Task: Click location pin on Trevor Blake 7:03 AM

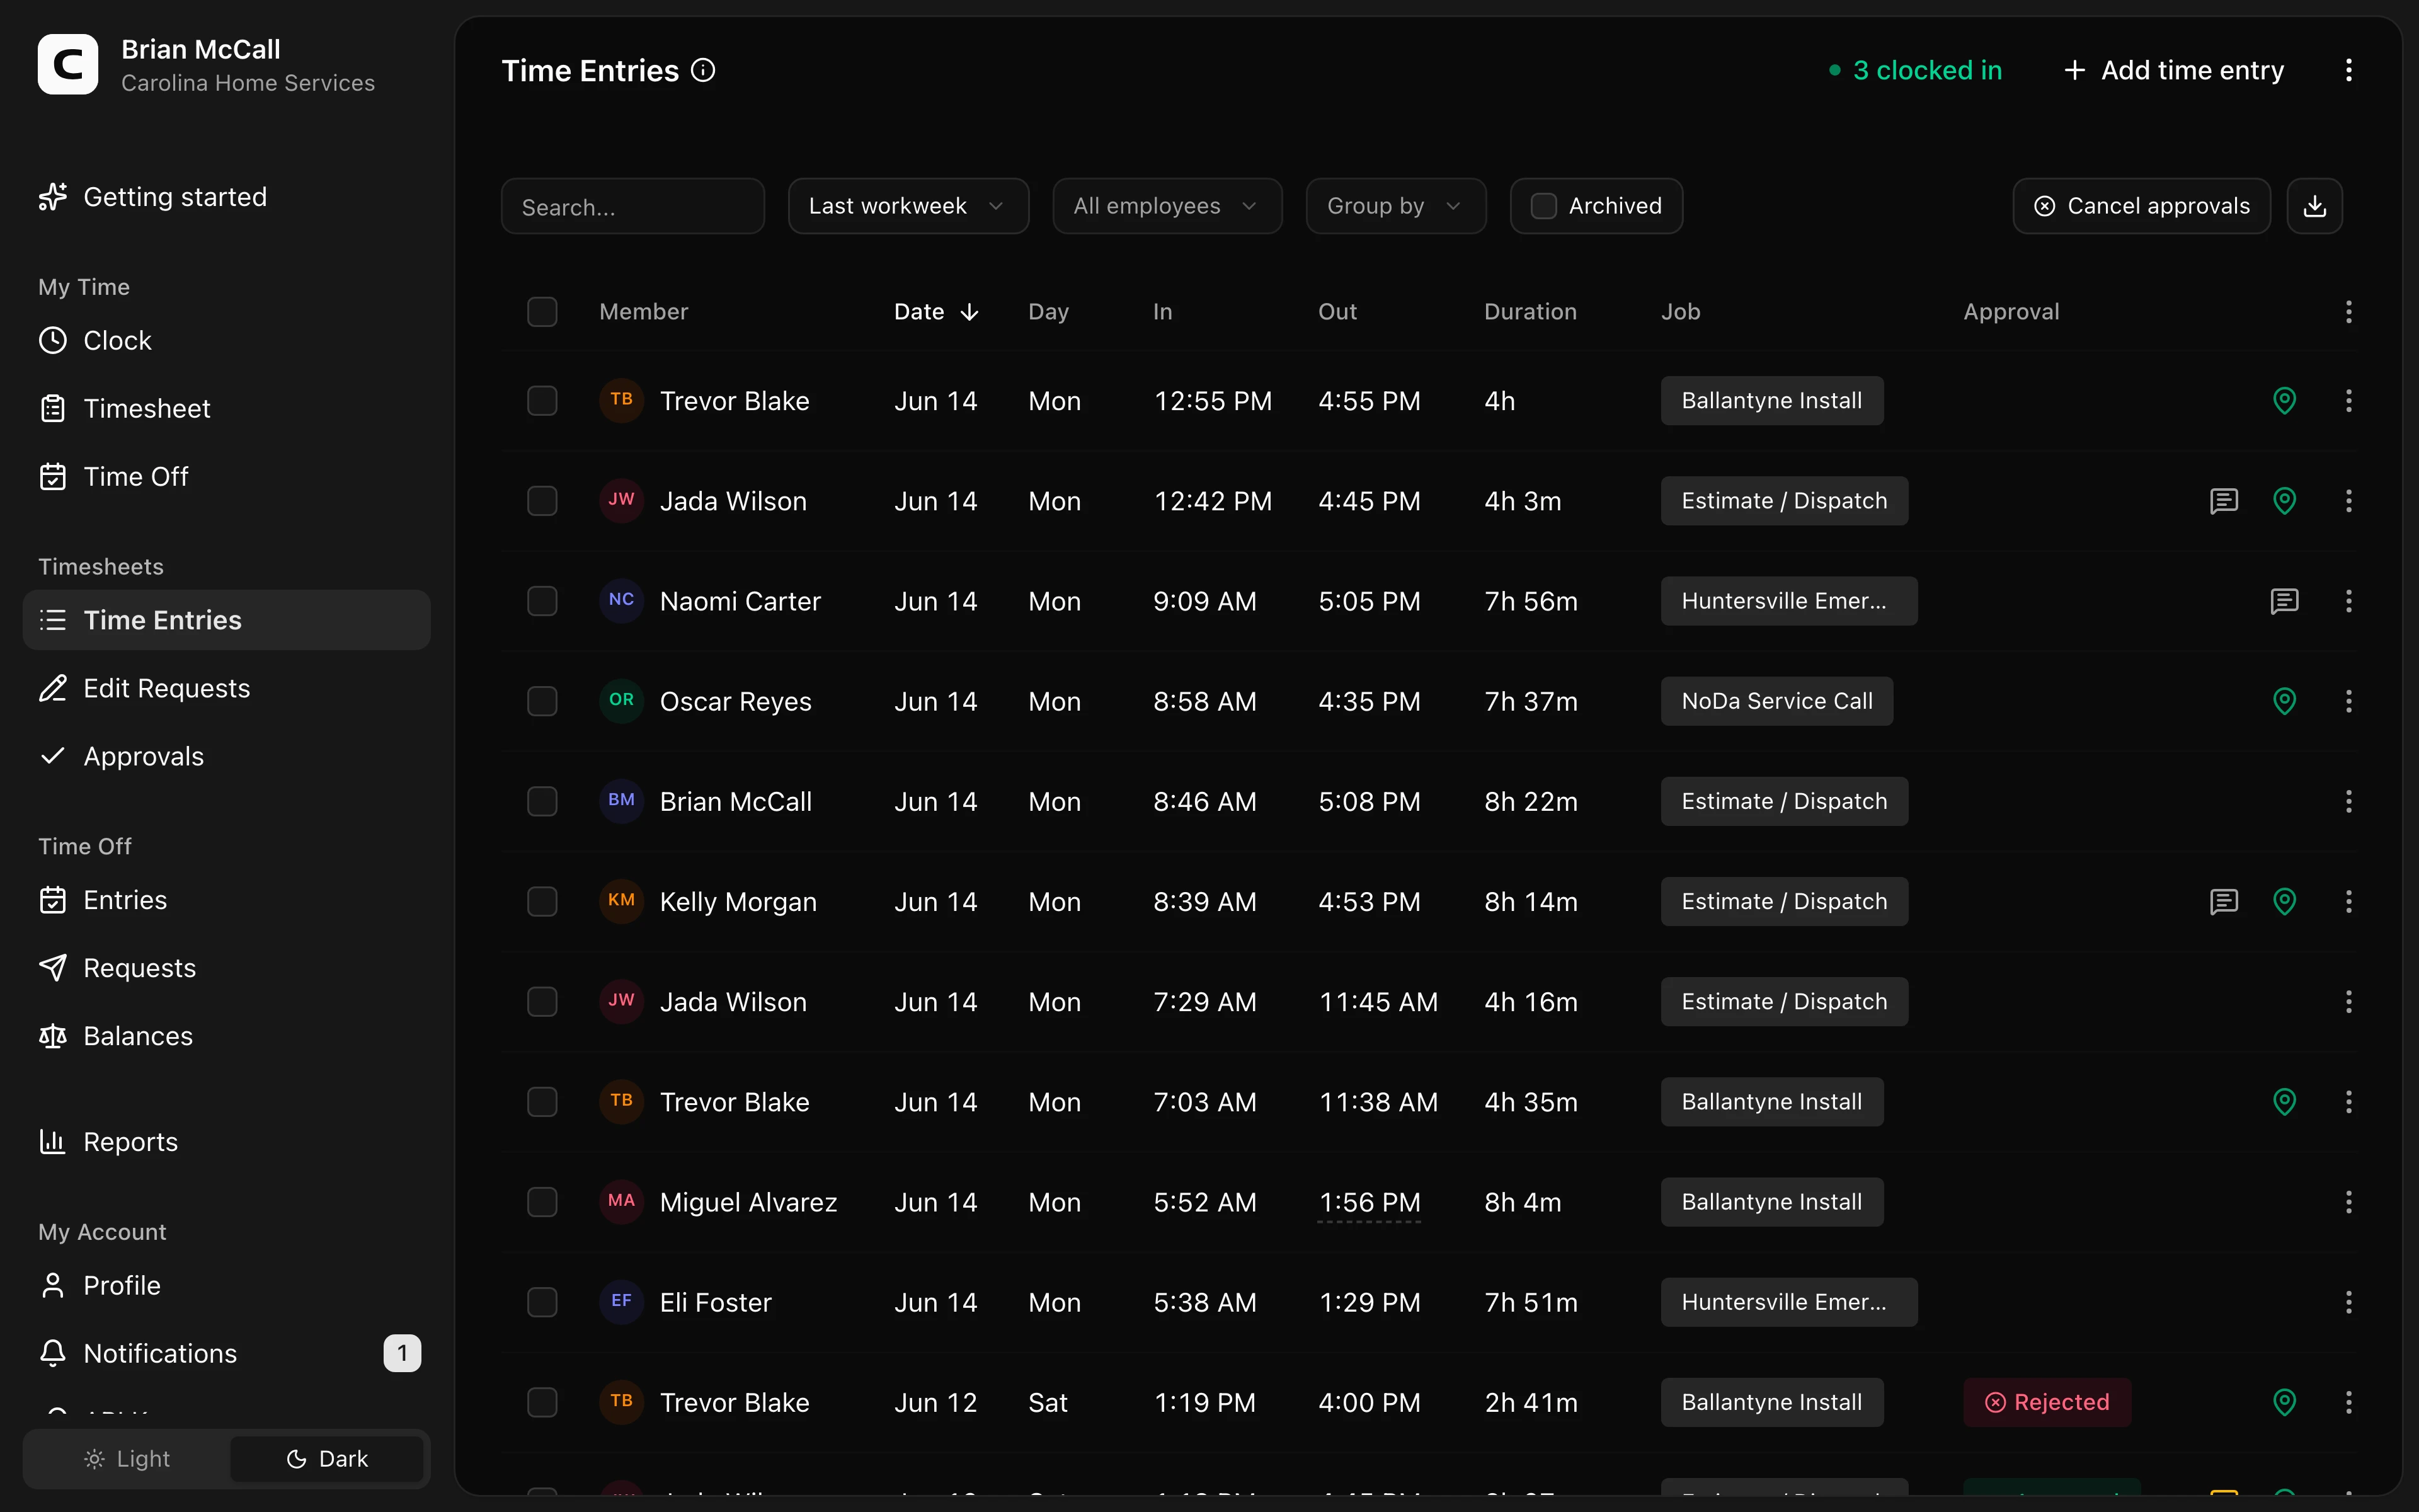Action: click(2284, 1102)
